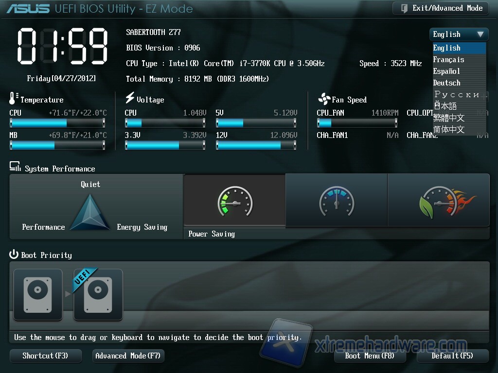
Task: Switch to Advanced Mode(F7)
Action: 128,356
